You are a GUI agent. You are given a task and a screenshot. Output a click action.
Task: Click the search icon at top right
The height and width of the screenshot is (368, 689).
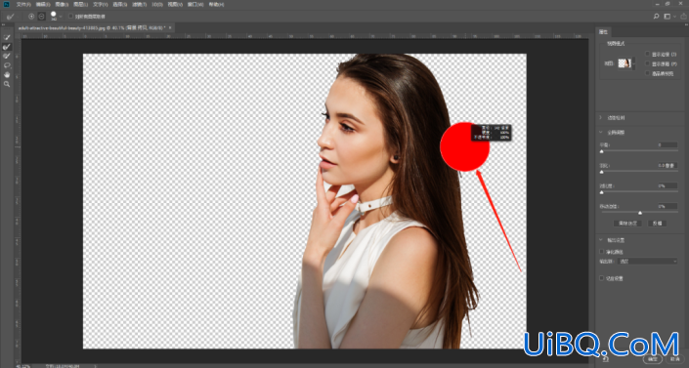coord(656,17)
